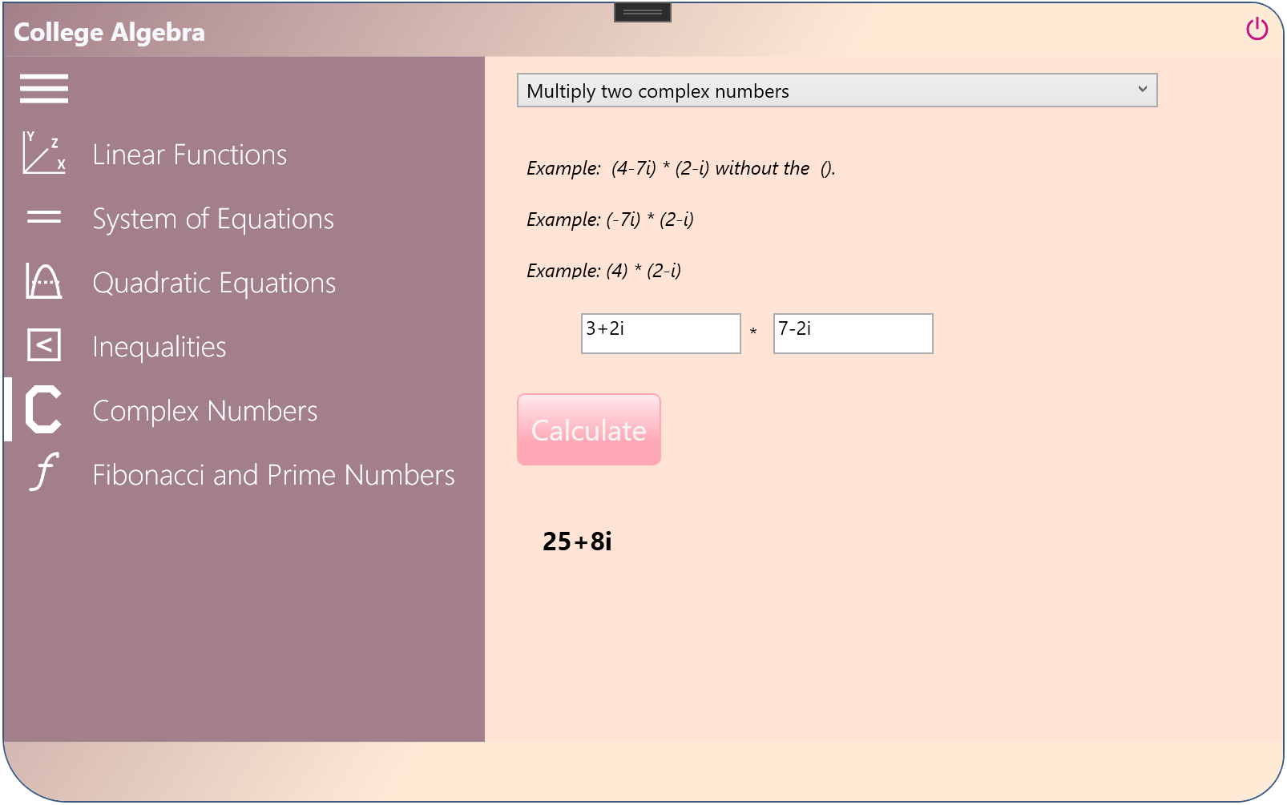The image size is (1287, 805).
Task: Click the College Algebra title text
Action: pyautogui.click(x=109, y=32)
